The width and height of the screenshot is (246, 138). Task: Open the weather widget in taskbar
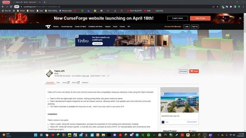point(7,135)
